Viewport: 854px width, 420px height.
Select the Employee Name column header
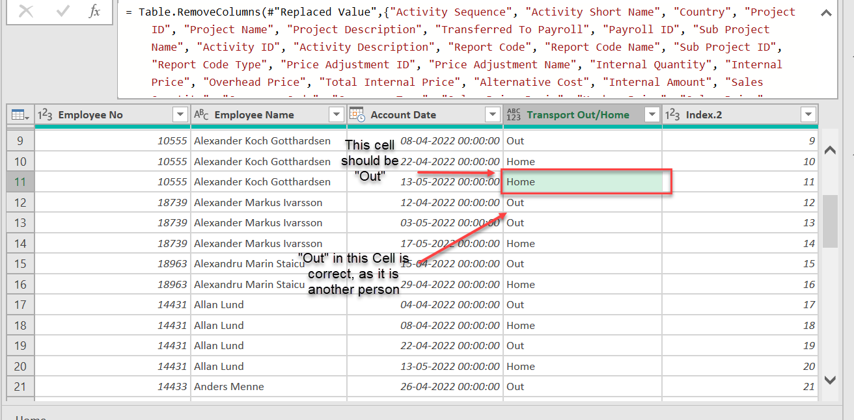(269, 114)
